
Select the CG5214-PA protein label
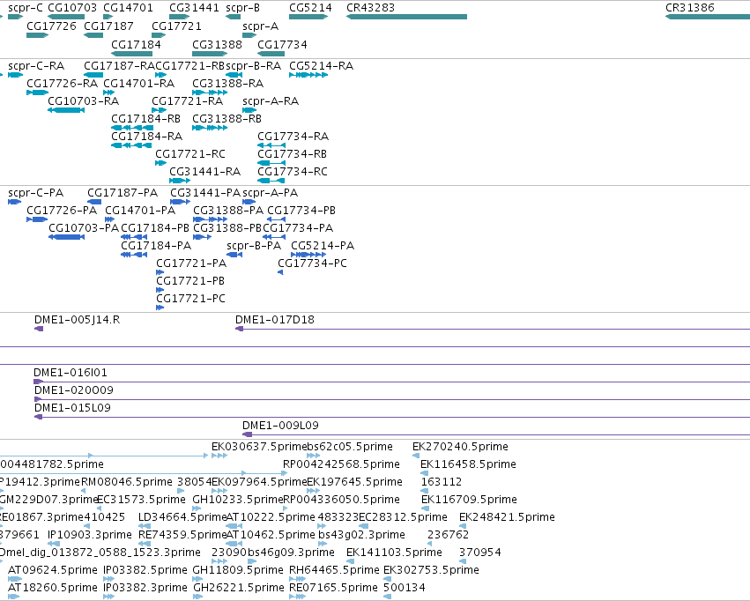(323, 246)
